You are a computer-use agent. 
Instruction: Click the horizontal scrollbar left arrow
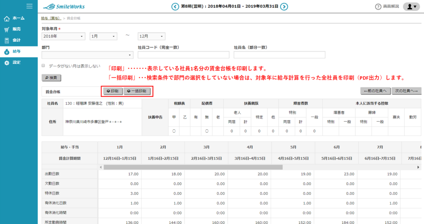pos(101,167)
